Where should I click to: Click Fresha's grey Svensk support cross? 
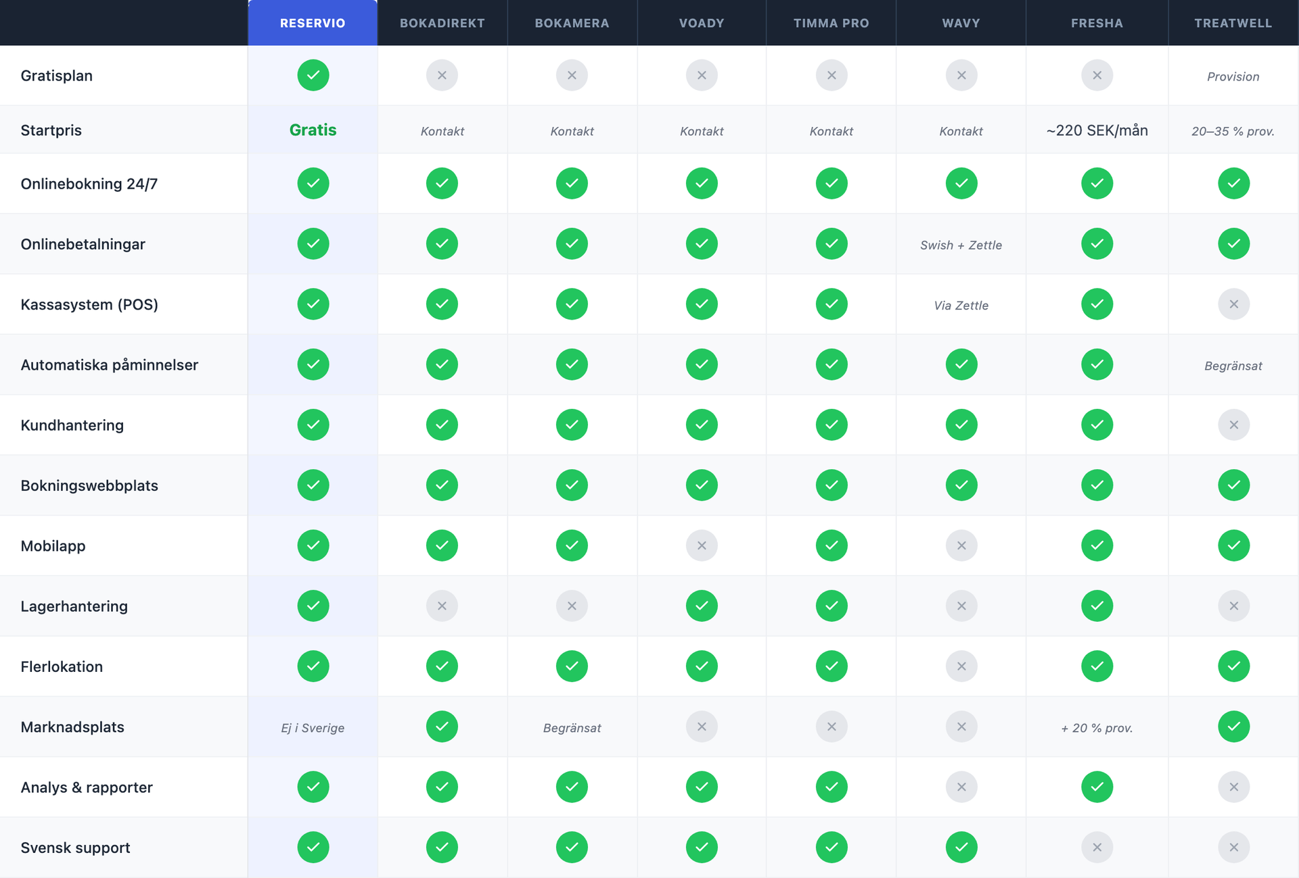tap(1097, 847)
